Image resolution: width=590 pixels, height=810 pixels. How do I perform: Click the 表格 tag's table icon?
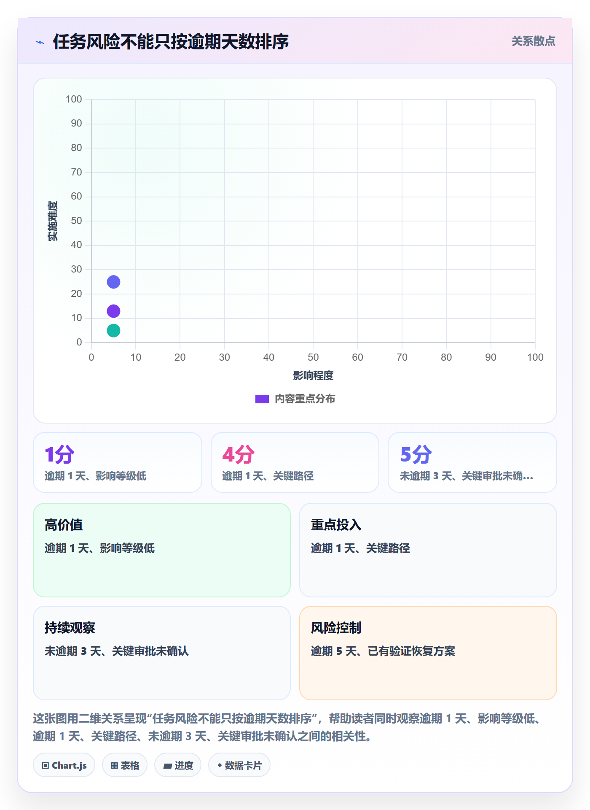point(114,765)
